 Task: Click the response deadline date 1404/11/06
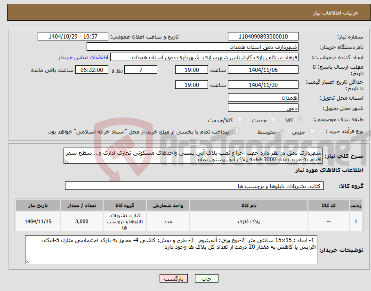(263, 70)
